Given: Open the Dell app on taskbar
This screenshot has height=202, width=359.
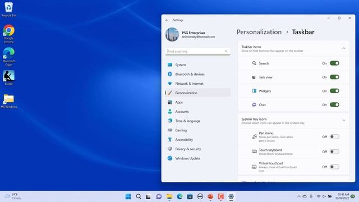Looking at the screenshot, I should [x=200, y=196].
